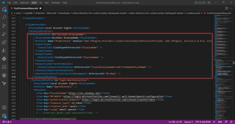Click the v-kartikb breadcrumb segment
Viewport: 235px width, 124px height.
point(28,13)
